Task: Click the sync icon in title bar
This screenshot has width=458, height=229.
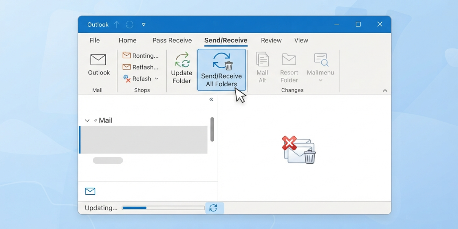Action: [x=130, y=24]
